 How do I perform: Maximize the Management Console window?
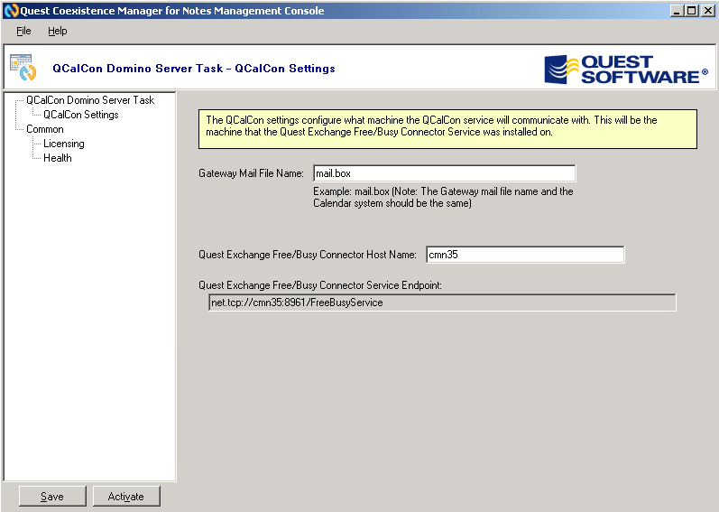[692, 10]
